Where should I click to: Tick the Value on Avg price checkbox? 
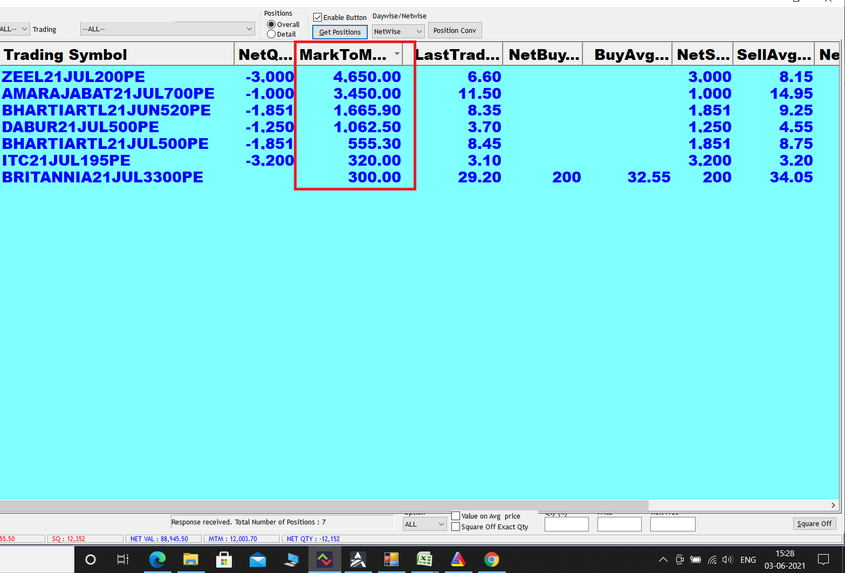click(x=456, y=516)
